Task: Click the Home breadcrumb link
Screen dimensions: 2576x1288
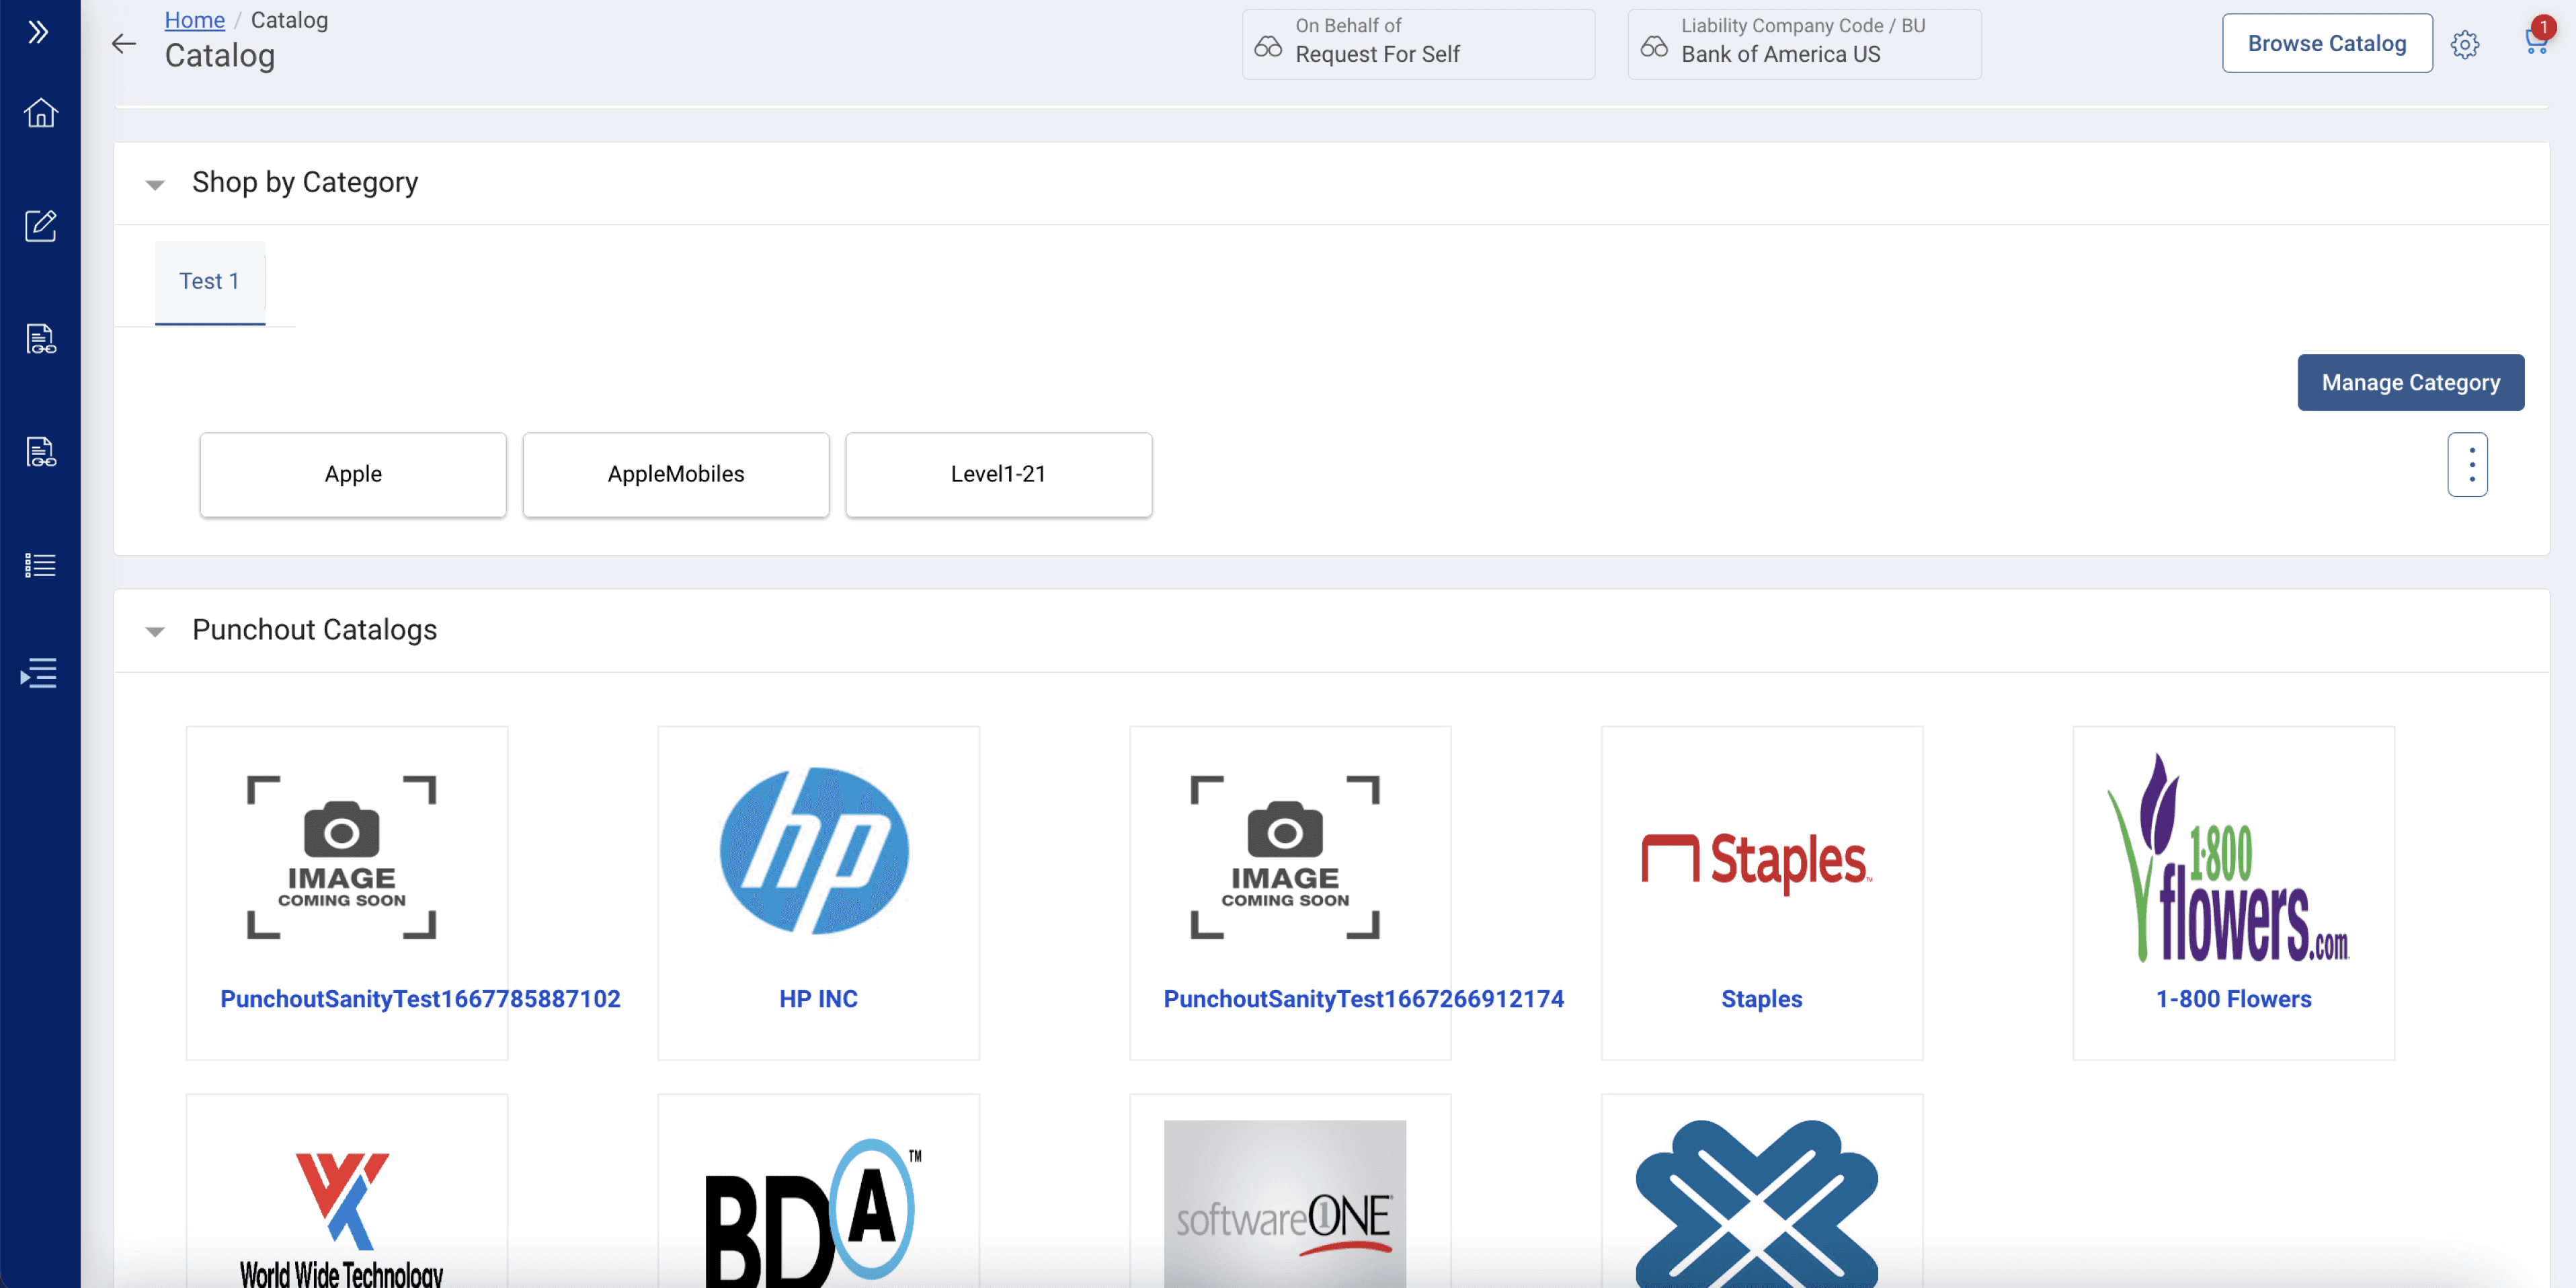Action: pyautogui.click(x=194, y=20)
